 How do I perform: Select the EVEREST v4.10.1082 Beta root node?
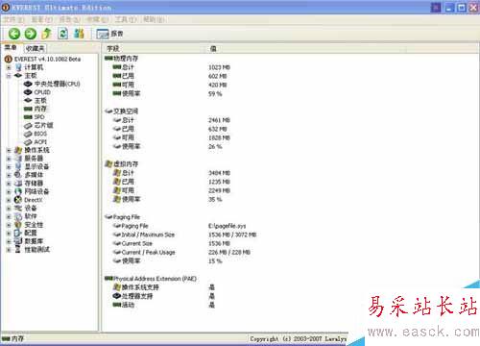pyautogui.click(x=47, y=60)
